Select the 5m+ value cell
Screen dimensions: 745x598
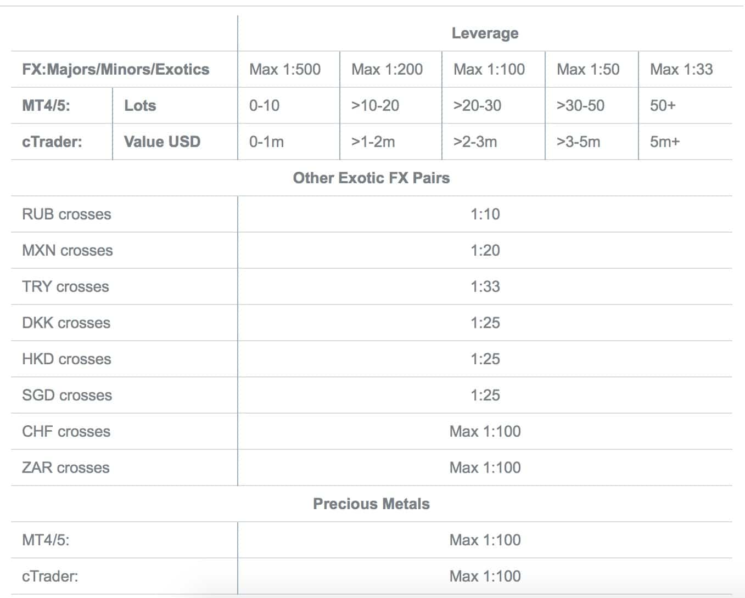click(x=665, y=142)
